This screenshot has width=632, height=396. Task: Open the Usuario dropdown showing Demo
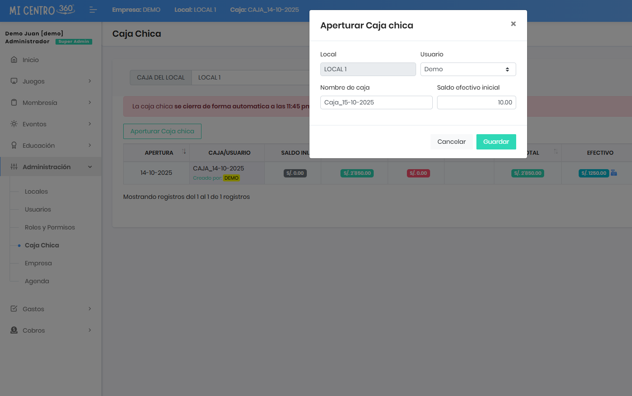point(468,69)
